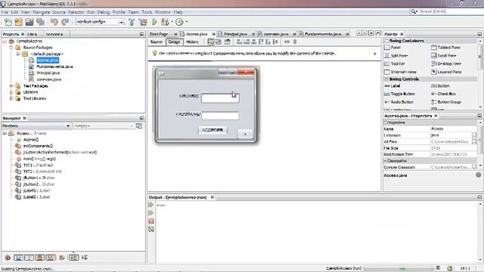Click the re-run with settings icon below stop
This screenshot has width=484, height=272.
click(x=151, y=229)
